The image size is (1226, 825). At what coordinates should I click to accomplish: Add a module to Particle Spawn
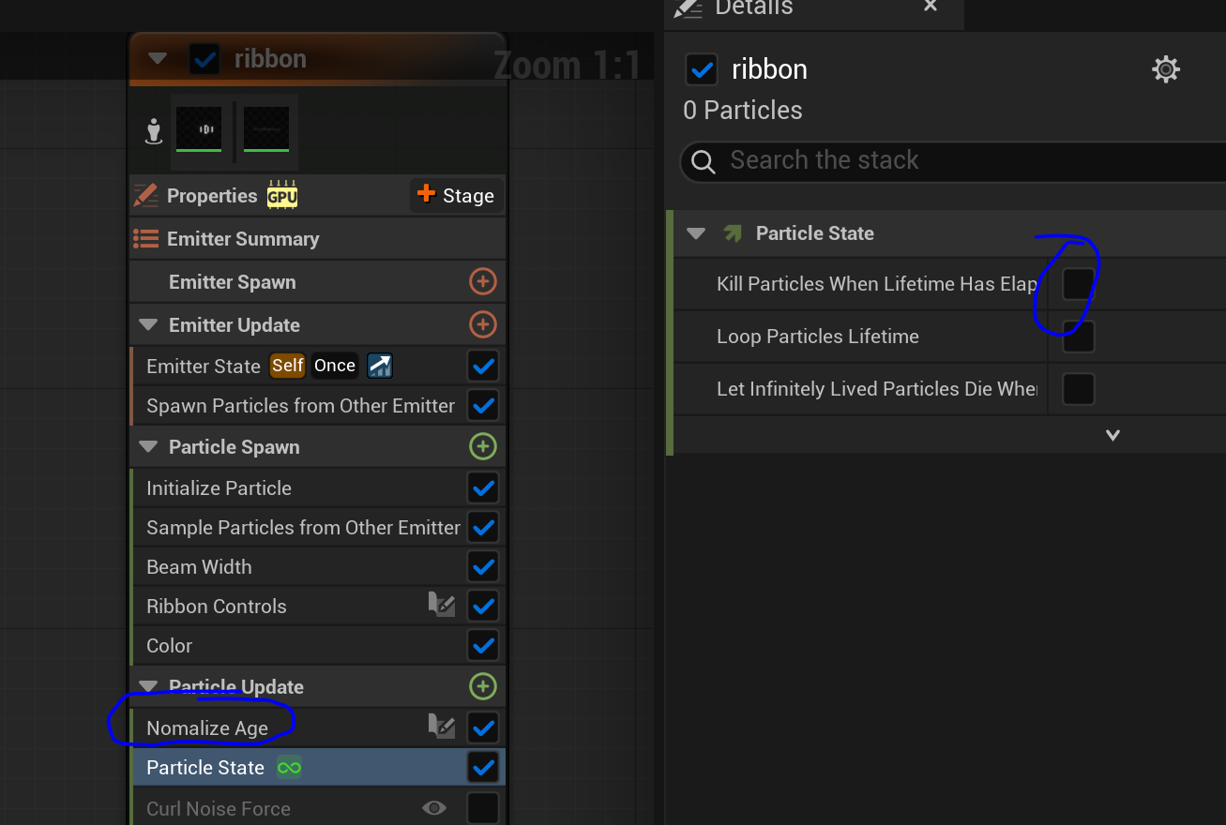[x=482, y=446]
